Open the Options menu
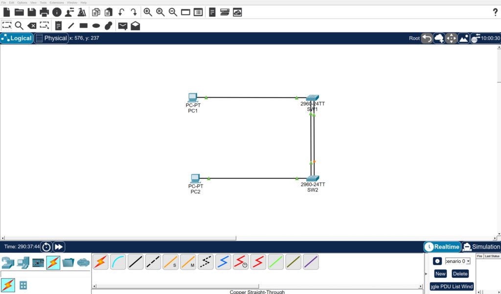The image size is (501, 294). click(22, 2)
